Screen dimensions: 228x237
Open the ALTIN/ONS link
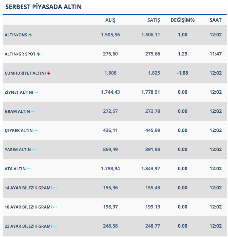tap(16, 35)
